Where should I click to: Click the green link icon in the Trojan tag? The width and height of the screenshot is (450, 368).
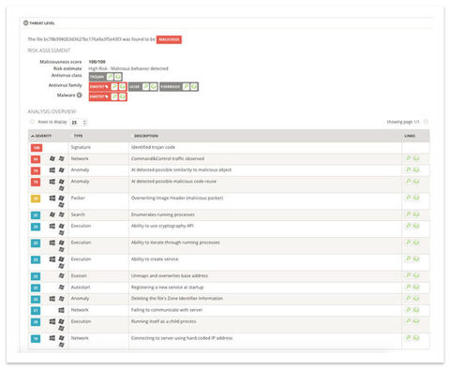117,77
